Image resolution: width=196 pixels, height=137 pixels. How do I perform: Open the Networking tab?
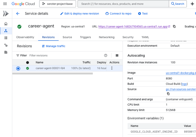click(106, 37)
